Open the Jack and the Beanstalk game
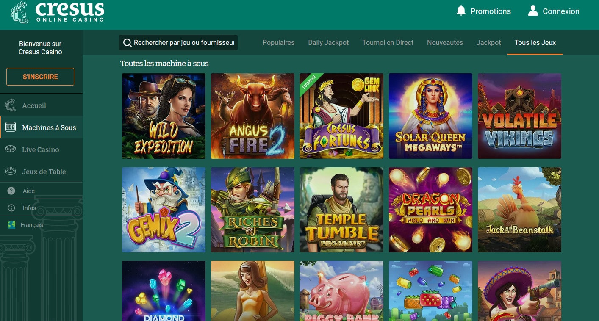 click(519, 210)
